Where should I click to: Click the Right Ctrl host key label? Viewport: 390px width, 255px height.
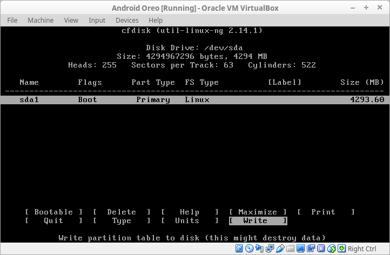coord(362,249)
